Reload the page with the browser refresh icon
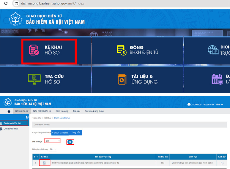This screenshot has width=230, height=169. tap(6, 3)
